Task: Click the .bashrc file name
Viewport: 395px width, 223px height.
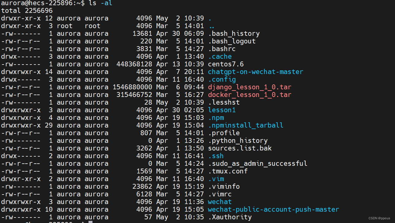Action: pos(222,49)
